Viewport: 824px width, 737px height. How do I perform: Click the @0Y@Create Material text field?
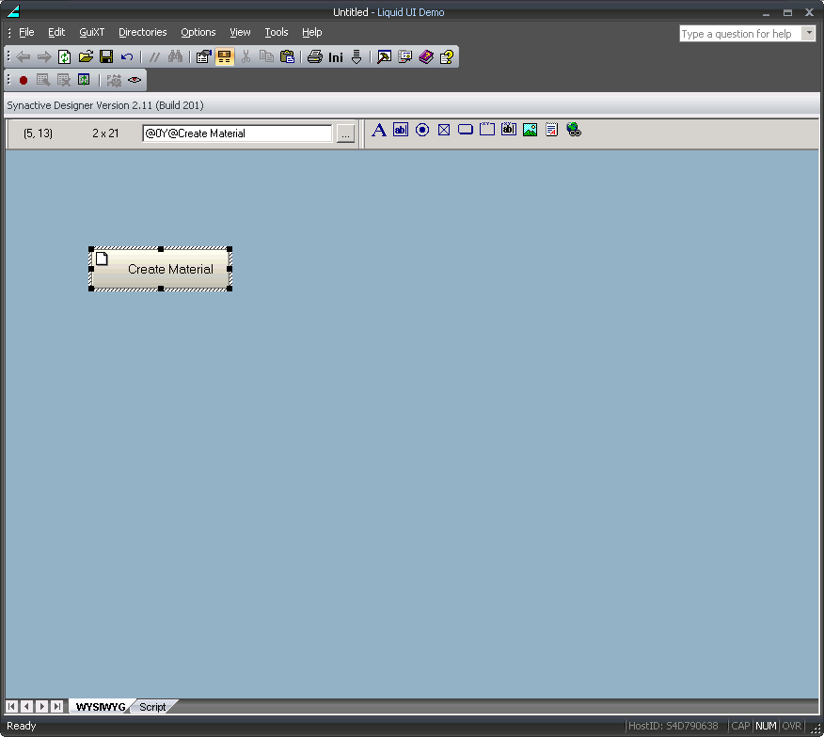237,133
